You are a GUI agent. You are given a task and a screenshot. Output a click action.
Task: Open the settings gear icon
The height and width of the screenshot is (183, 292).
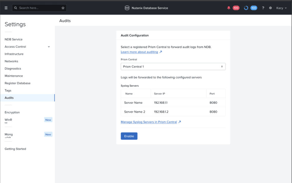pyautogui.click(x=270, y=8)
